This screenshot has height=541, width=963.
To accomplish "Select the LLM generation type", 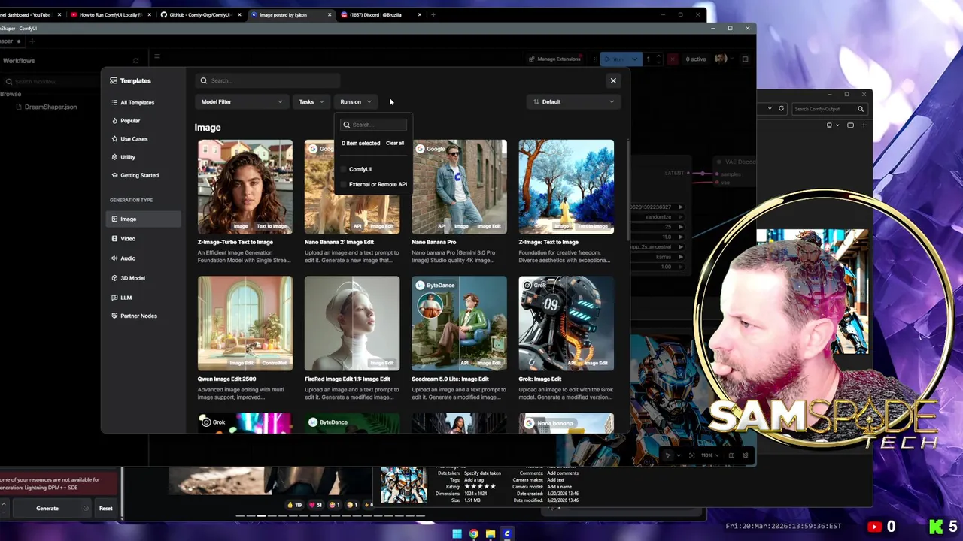I will click(144, 298).
